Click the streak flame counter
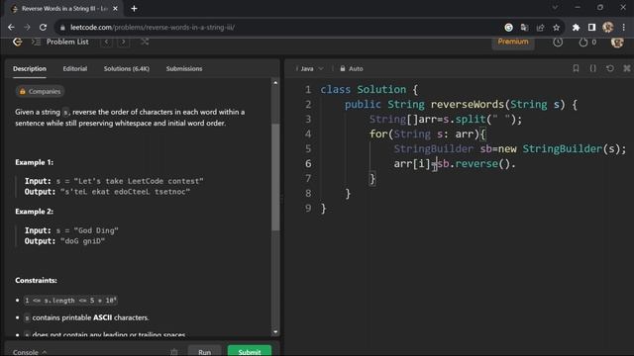Viewport: 634px width, 356px height. pos(587,42)
